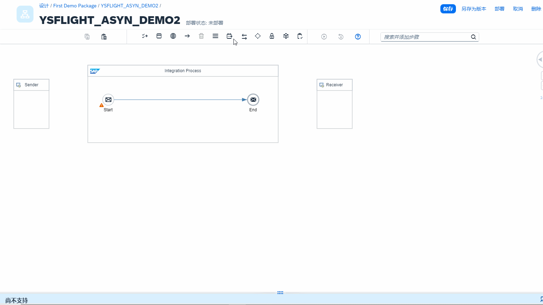Open First Demo Package breadcrumb link

point(75,6)
